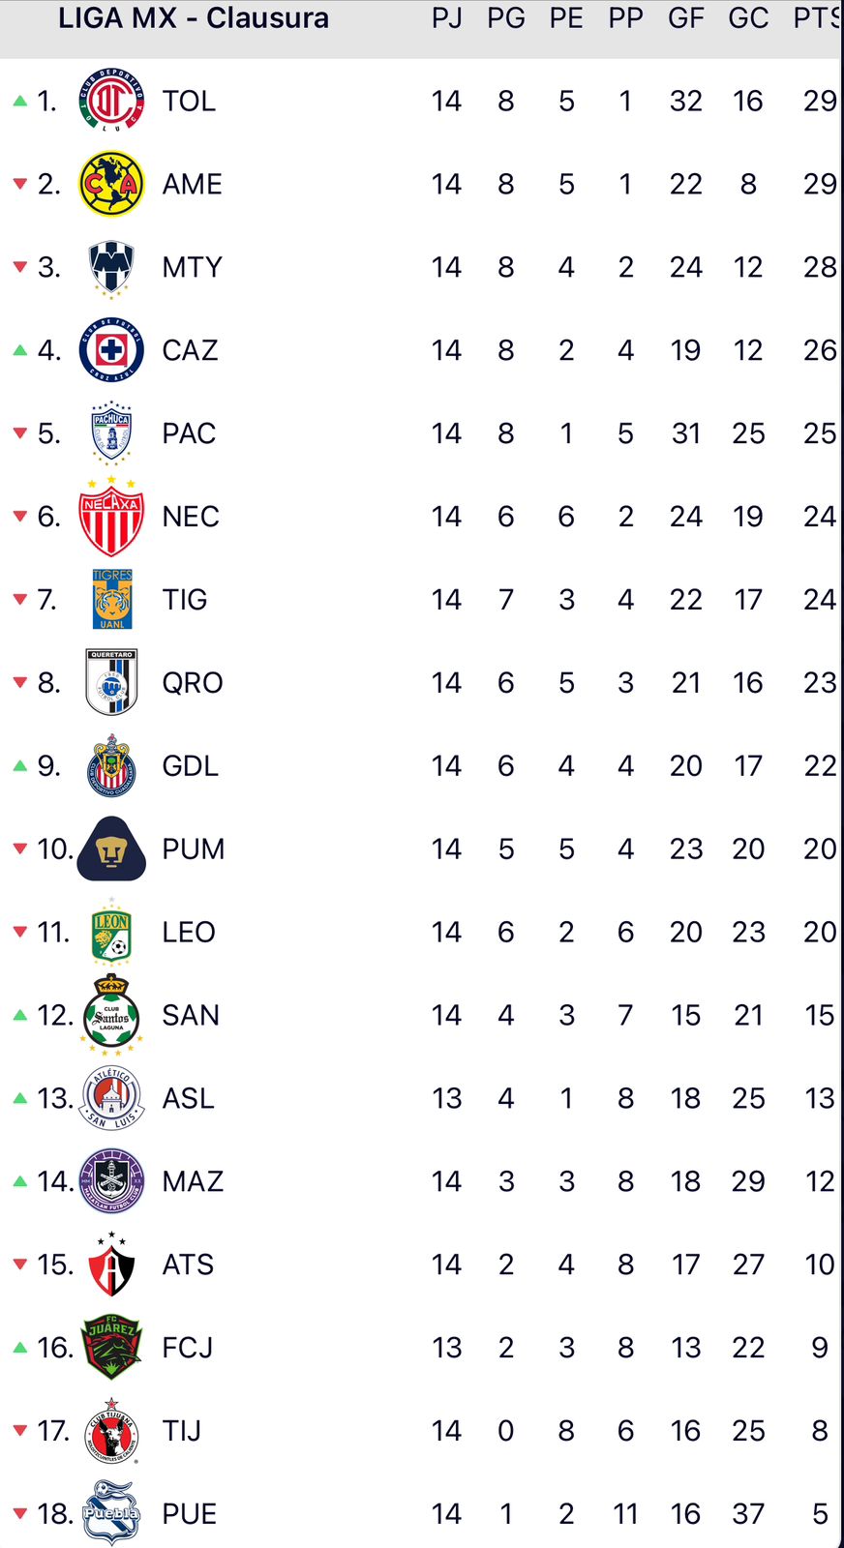Click the red down arrow beside AME
Viewport: 844px width, 1548px height.
point(19,184)
